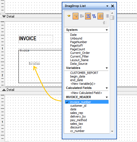The width and height of the screenshot is (137, 142).
Task: Open the DragDrop List title dropdown arrow
Action: [x=107, y=6]
